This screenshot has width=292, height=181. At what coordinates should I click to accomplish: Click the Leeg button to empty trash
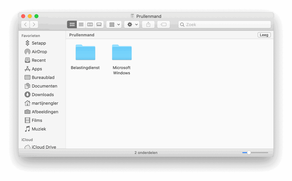coord(264,35)
